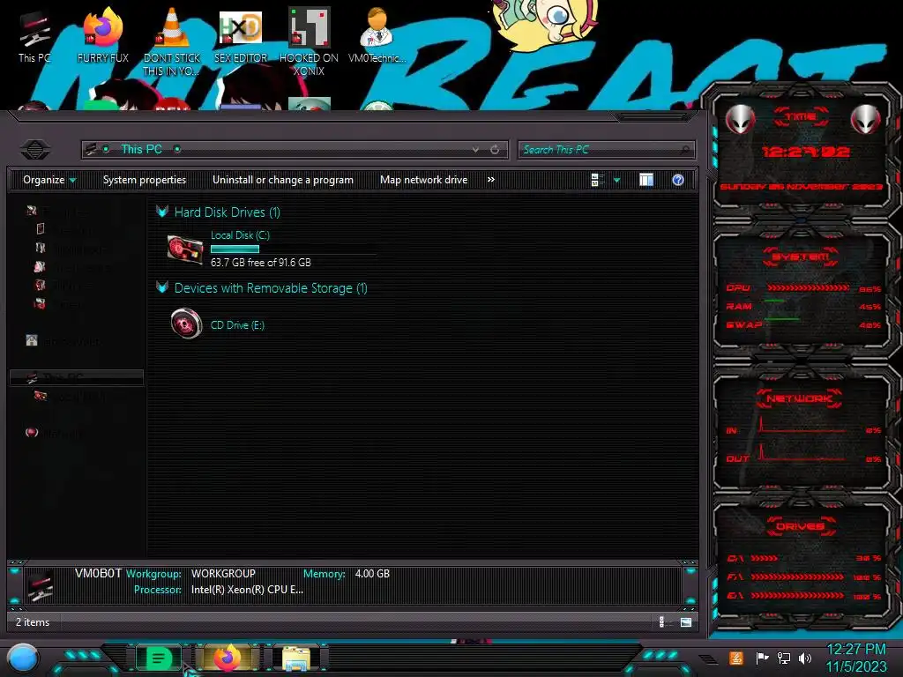Click the back navigation button in Explorer
Image resolution: width=903 pixels, height=677 pixels.
point(34,150)
